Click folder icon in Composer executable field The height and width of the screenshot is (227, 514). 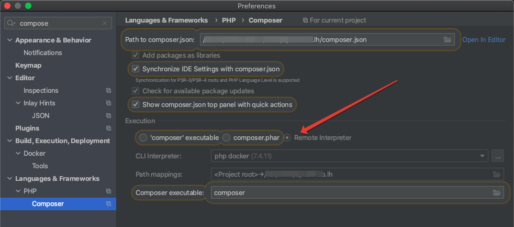[497, 192]
